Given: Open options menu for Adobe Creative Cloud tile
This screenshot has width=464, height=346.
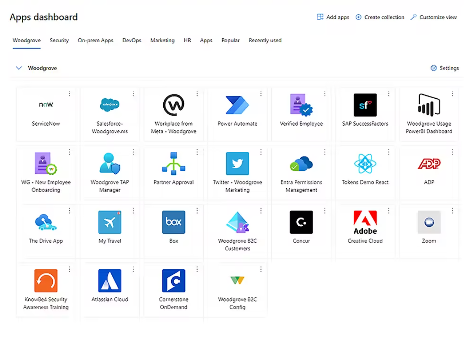Looking at the screenshot, I should tap(388, 211).
